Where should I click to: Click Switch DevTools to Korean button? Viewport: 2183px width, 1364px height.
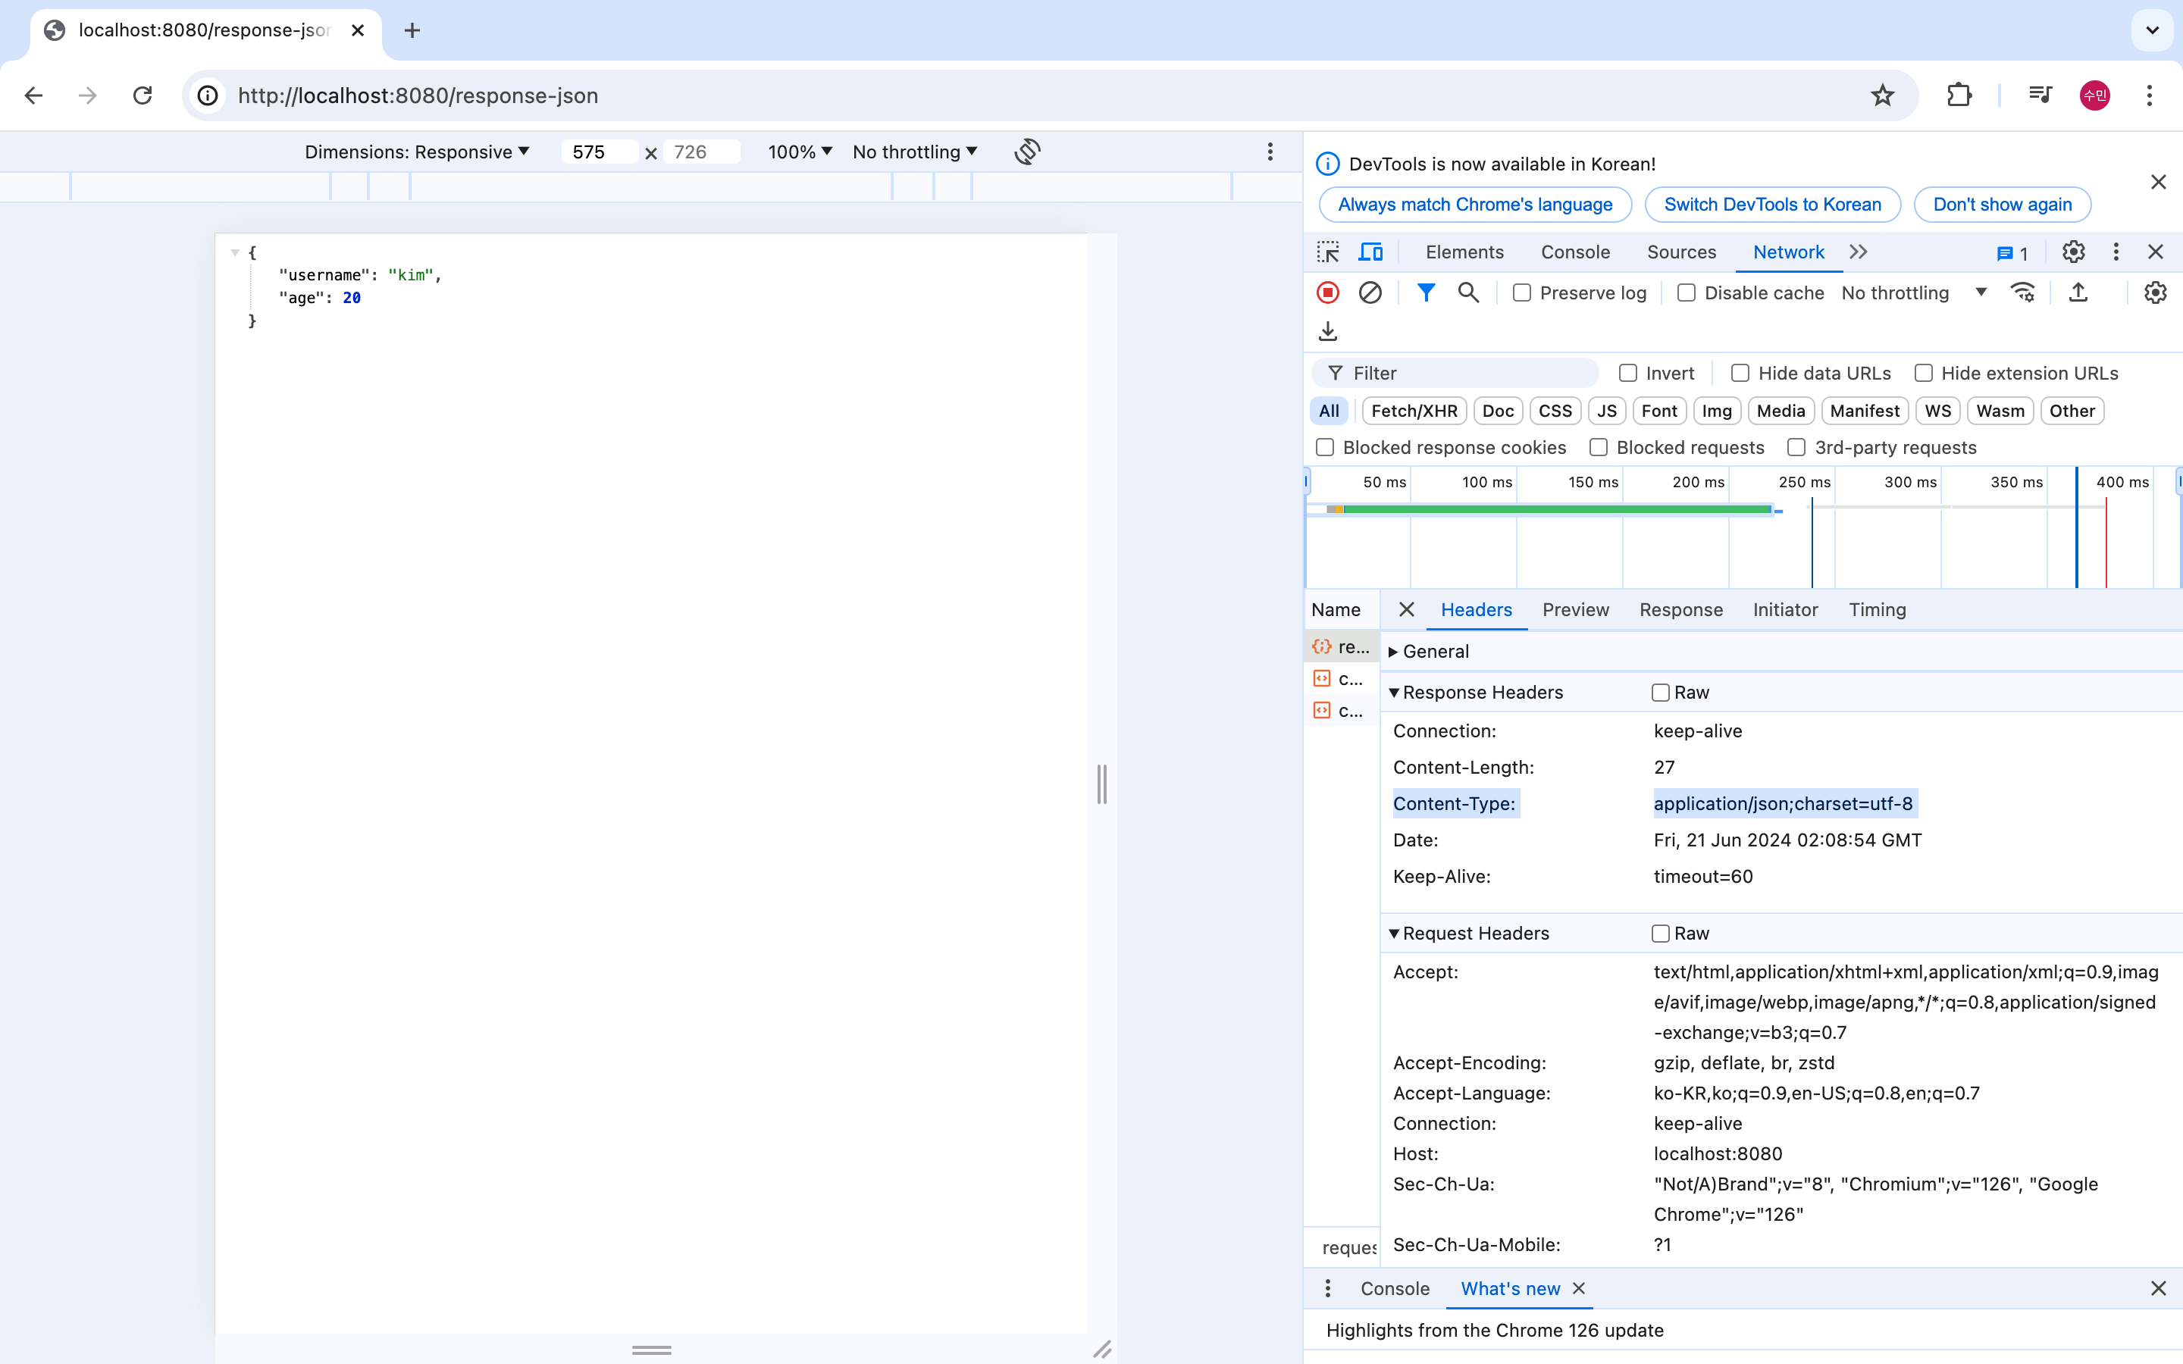pos(1771,205)
